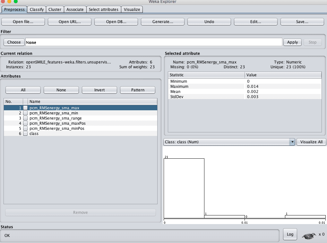
Task: Click the tallest histogram bar labeled 21
Action: (184, 189)
